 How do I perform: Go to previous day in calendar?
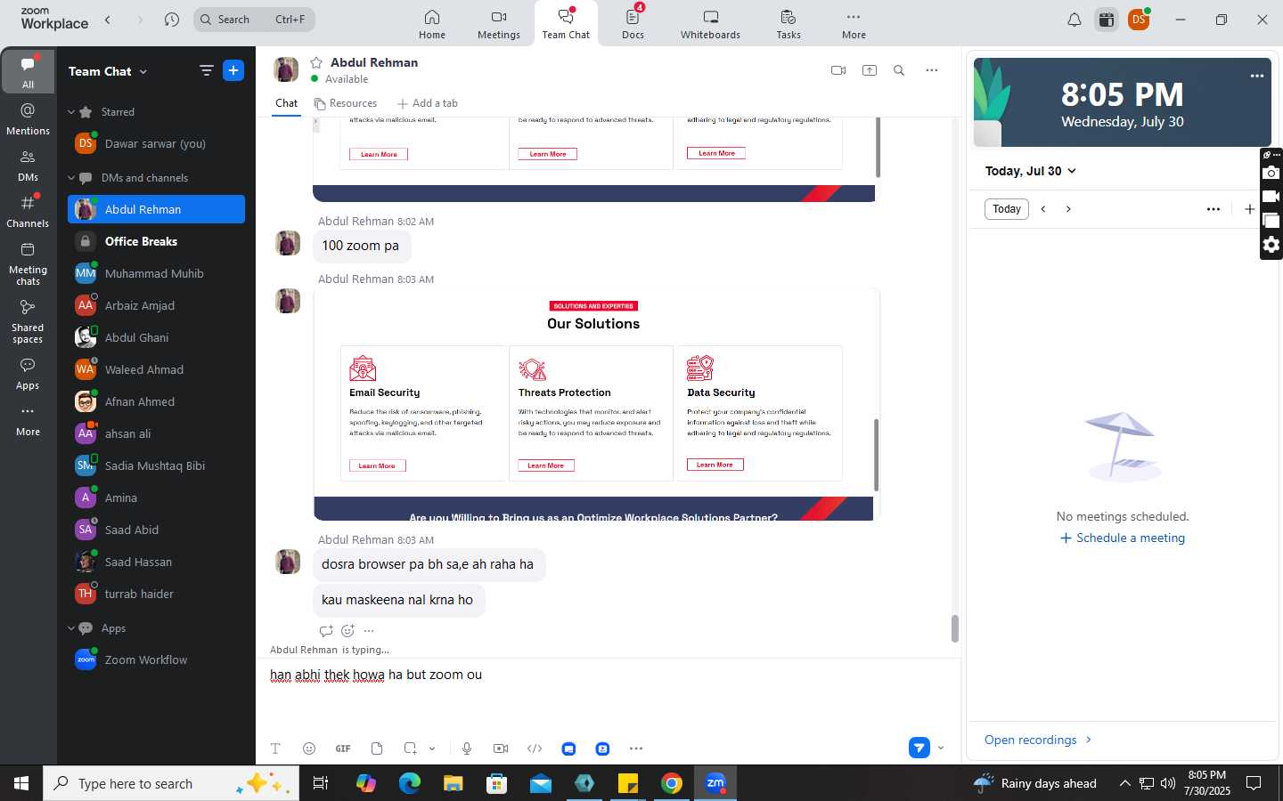(x=1043, y=209)
